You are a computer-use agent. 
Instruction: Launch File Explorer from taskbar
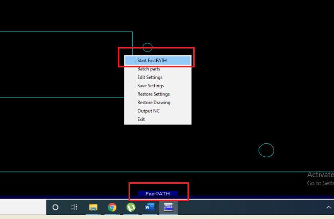click(93, 207)
